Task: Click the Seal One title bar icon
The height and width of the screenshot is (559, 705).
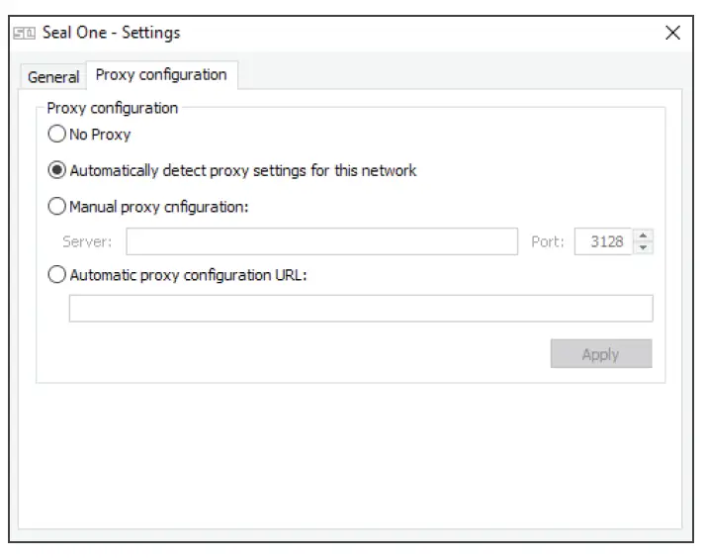Action: 25,34
